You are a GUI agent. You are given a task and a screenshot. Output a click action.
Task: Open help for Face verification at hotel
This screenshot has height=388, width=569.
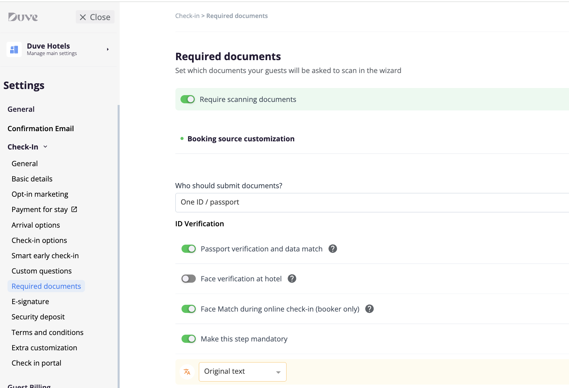click(292, 279)
